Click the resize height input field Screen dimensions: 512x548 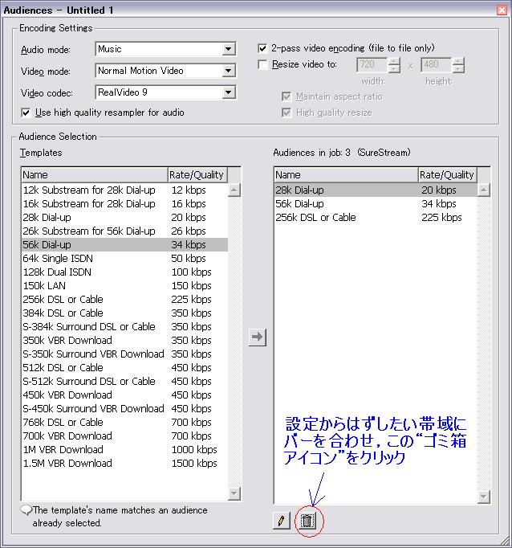pyautogui.click(x=437, y=64)
